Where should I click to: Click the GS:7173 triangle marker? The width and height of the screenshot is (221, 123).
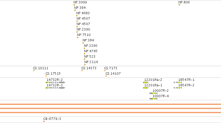point(105,71)
